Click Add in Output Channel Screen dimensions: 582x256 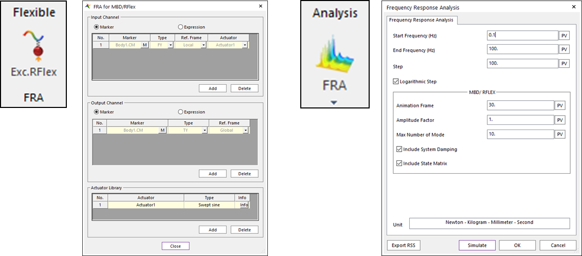coord(213,174)
